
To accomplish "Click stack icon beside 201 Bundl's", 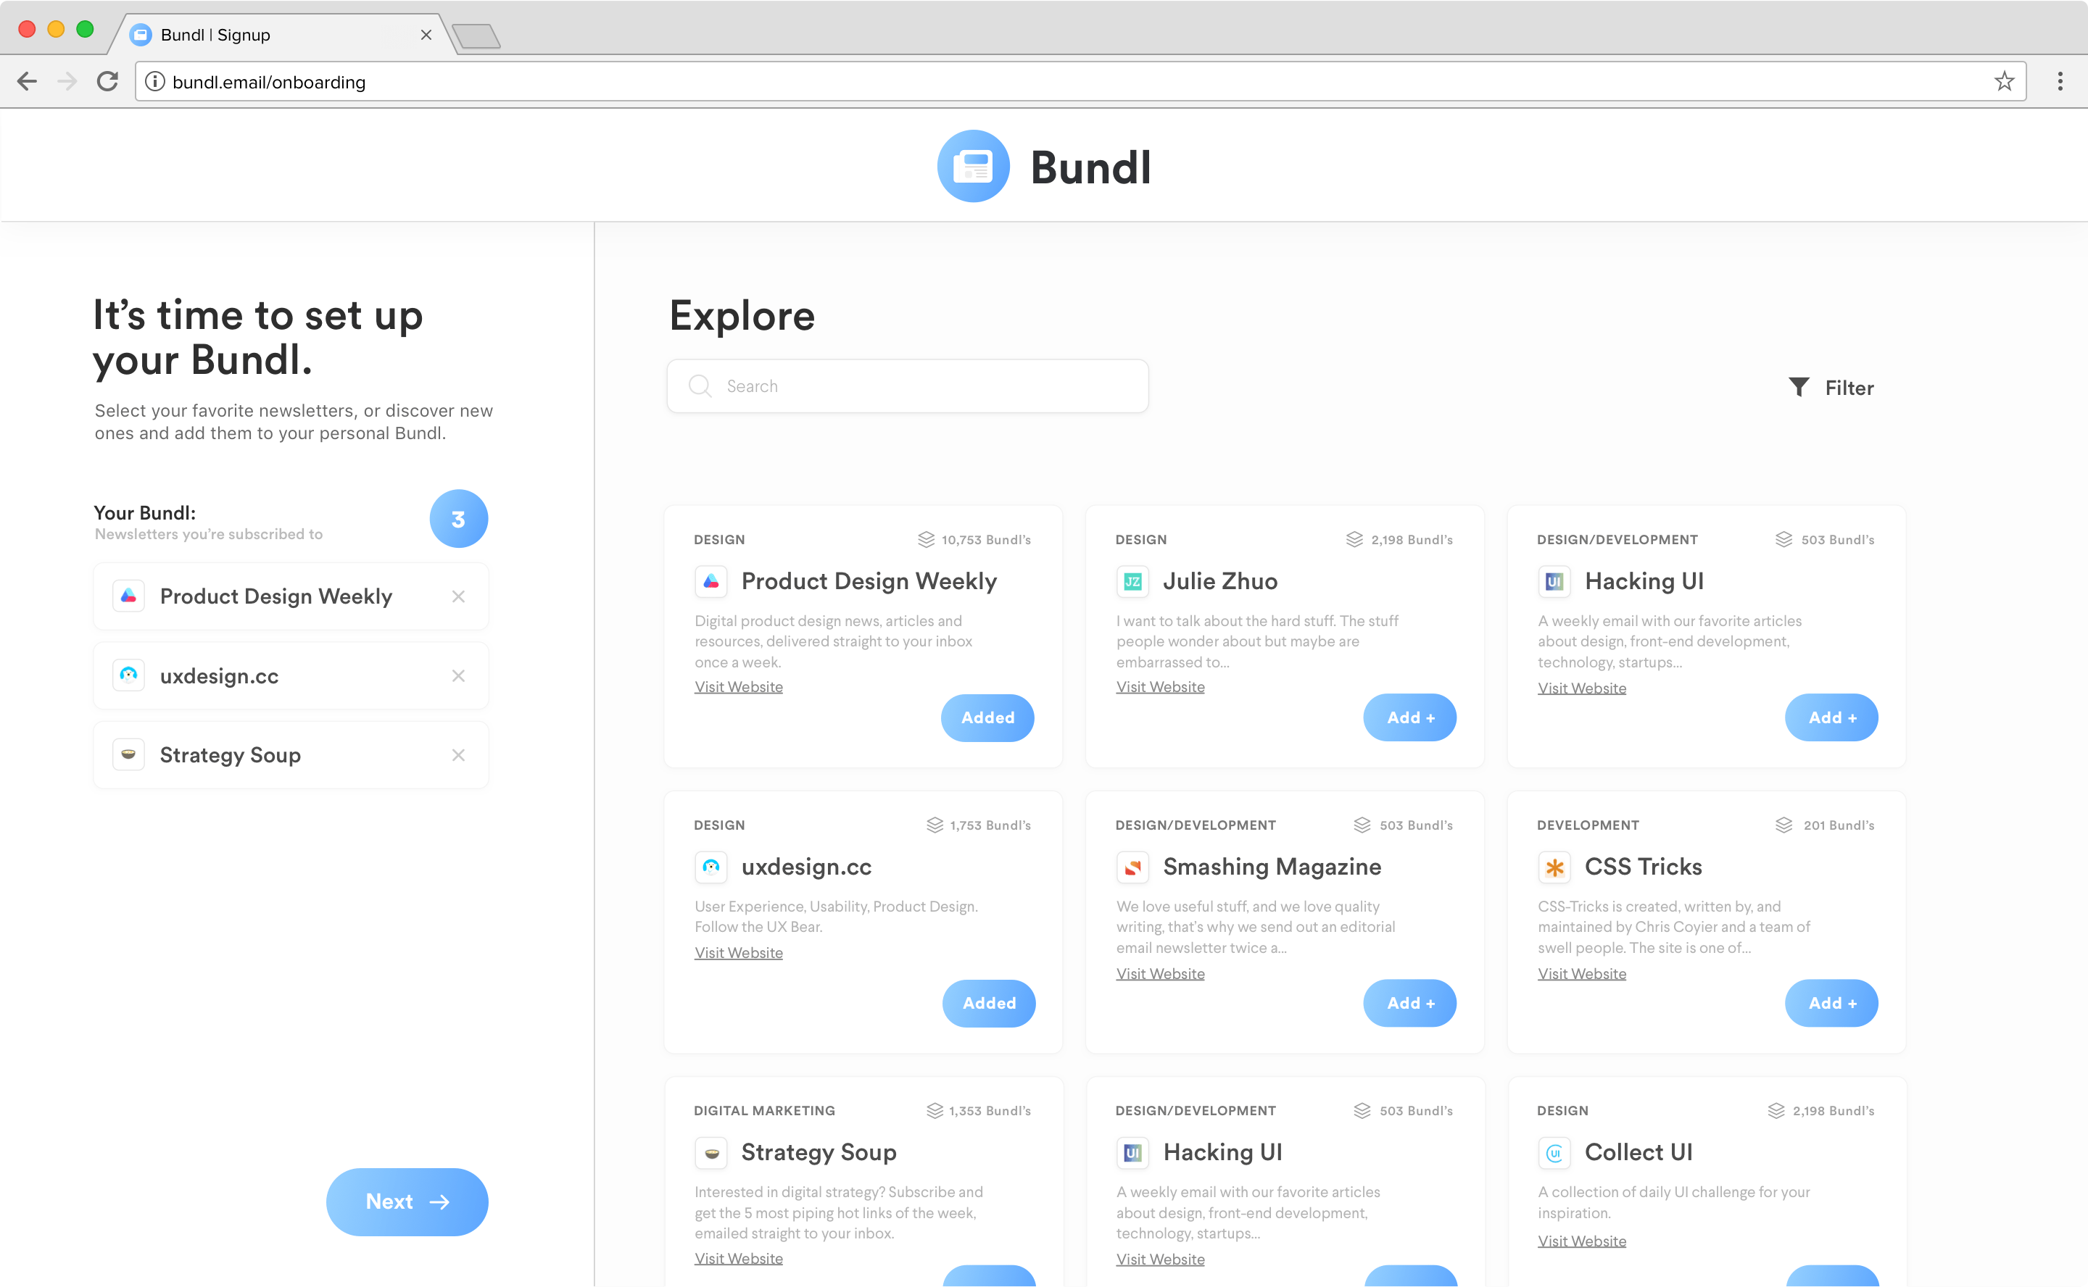I will point(1783,825).
